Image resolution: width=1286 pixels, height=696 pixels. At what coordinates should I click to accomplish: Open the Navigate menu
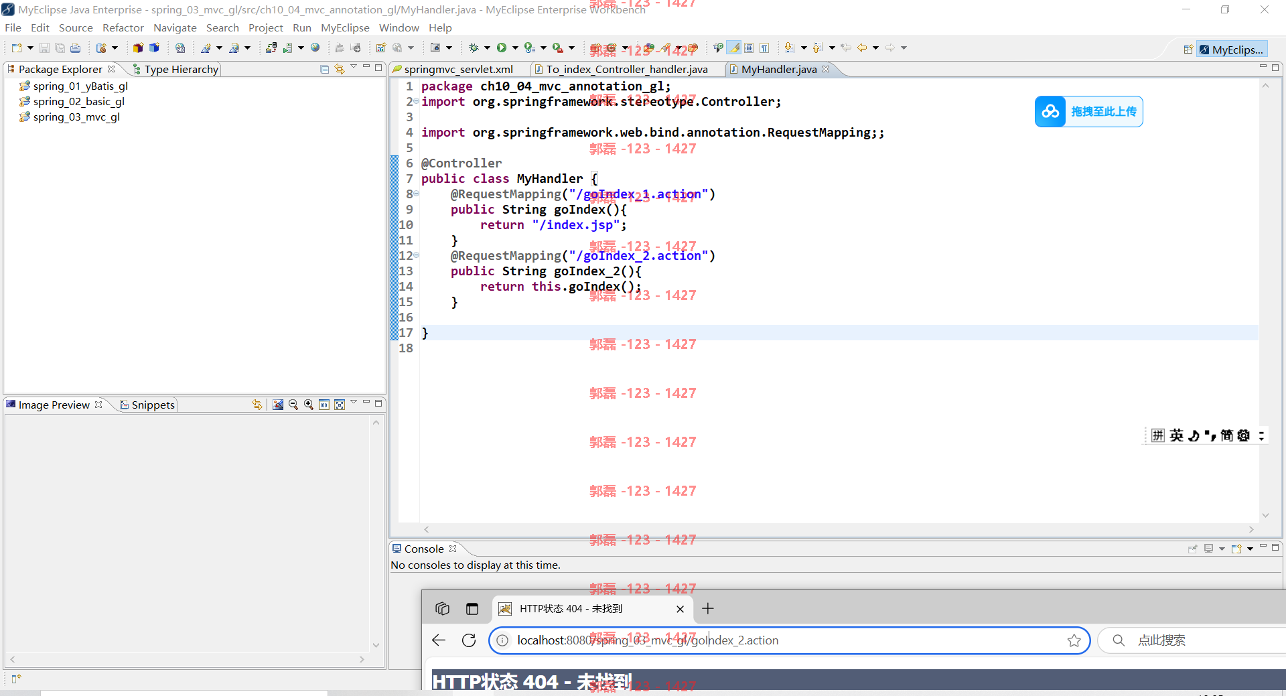pyautogui.click(x=175, y=27)
